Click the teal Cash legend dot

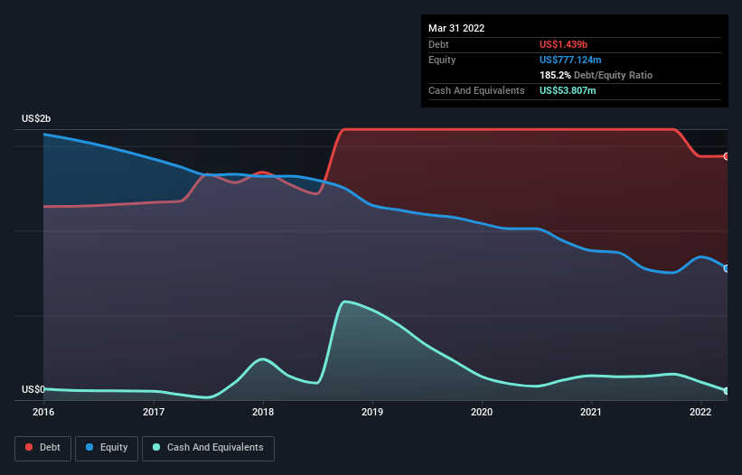pos(156,447)
